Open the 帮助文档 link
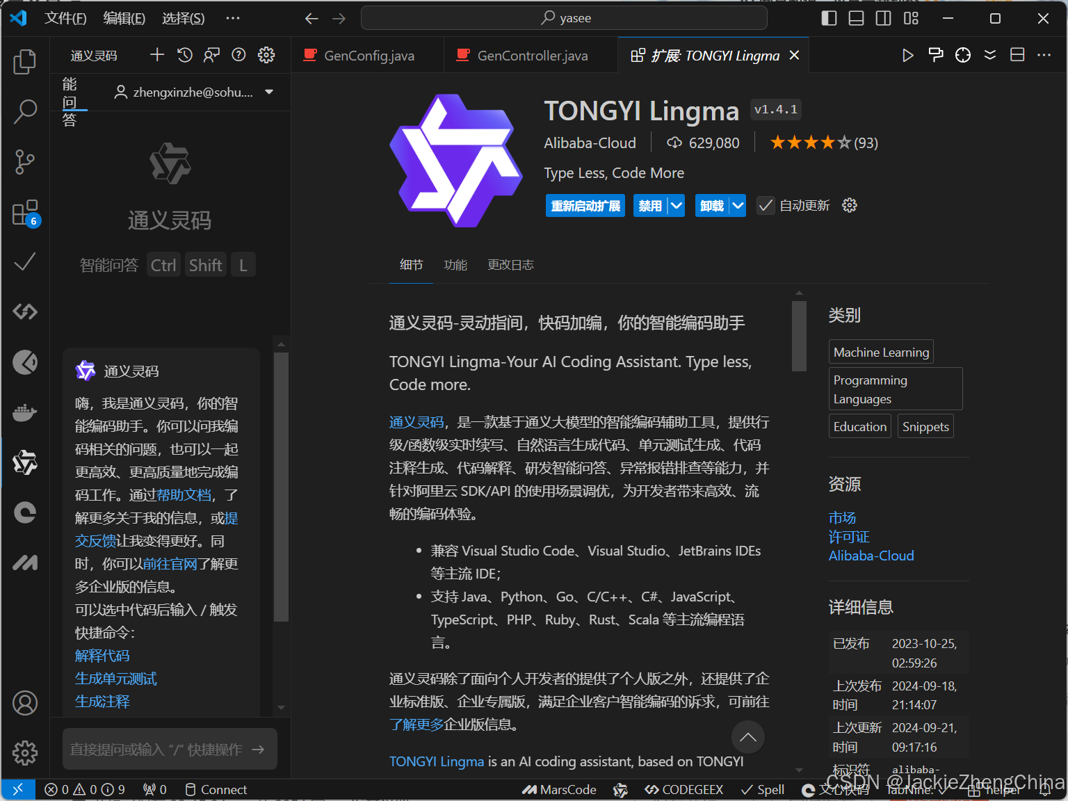The height and width of the screenshot is (801, 1068). click(184, 494)
